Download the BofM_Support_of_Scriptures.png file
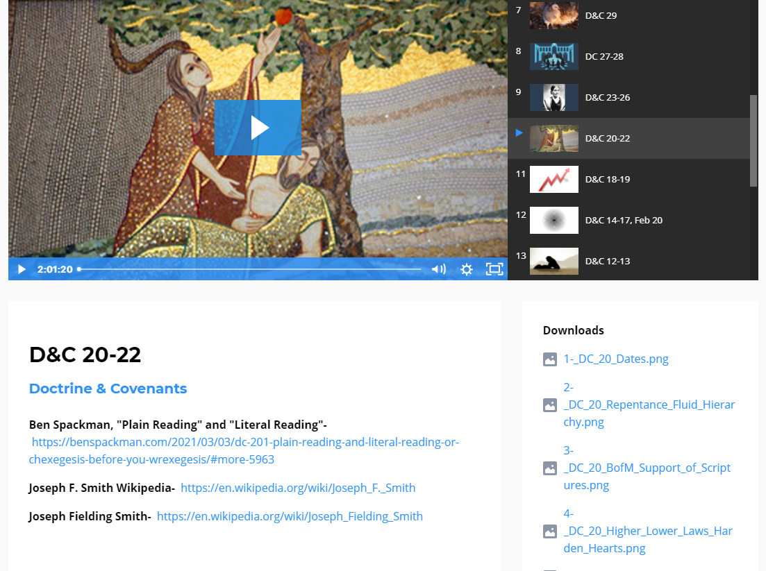This screenshot has height=571, width=766. 647,468
